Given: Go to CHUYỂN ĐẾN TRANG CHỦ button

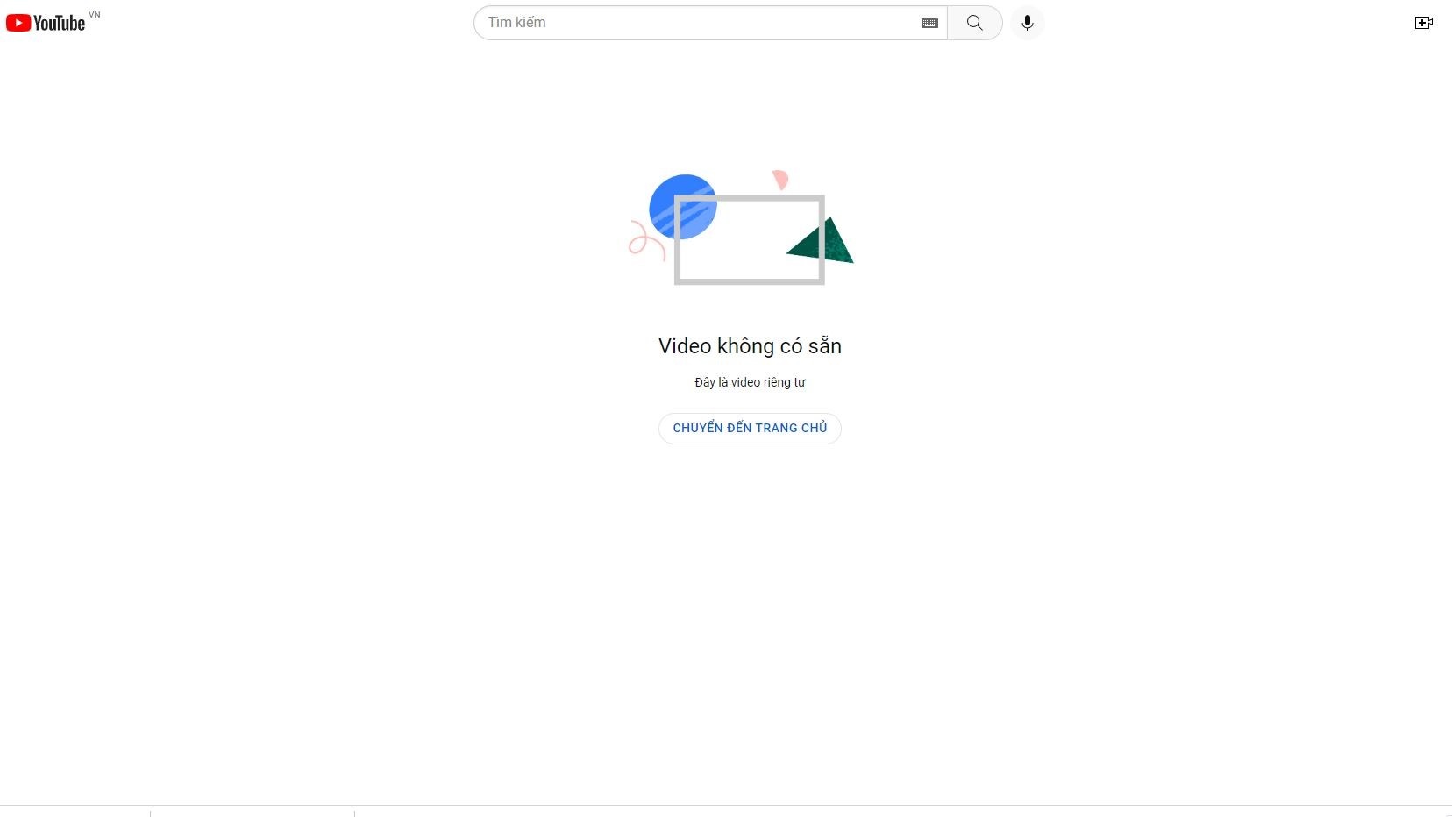Looking at the screenshot, I should 750,429.
